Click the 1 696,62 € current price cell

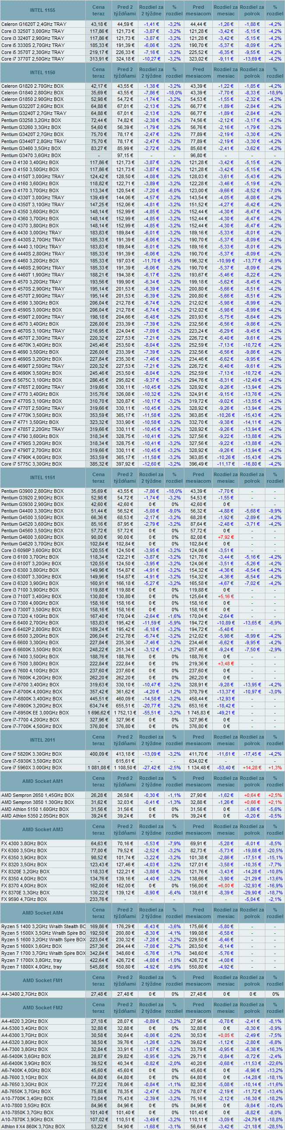[99, 713]
